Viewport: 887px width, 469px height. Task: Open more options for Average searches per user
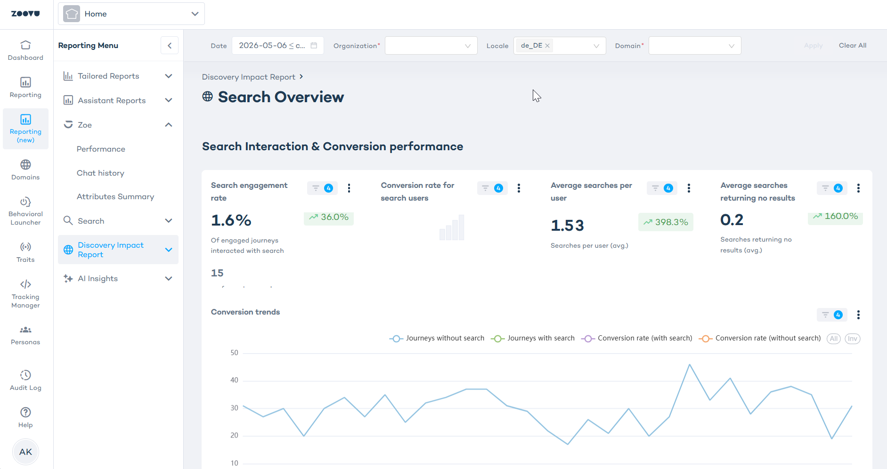click(689, 188)
